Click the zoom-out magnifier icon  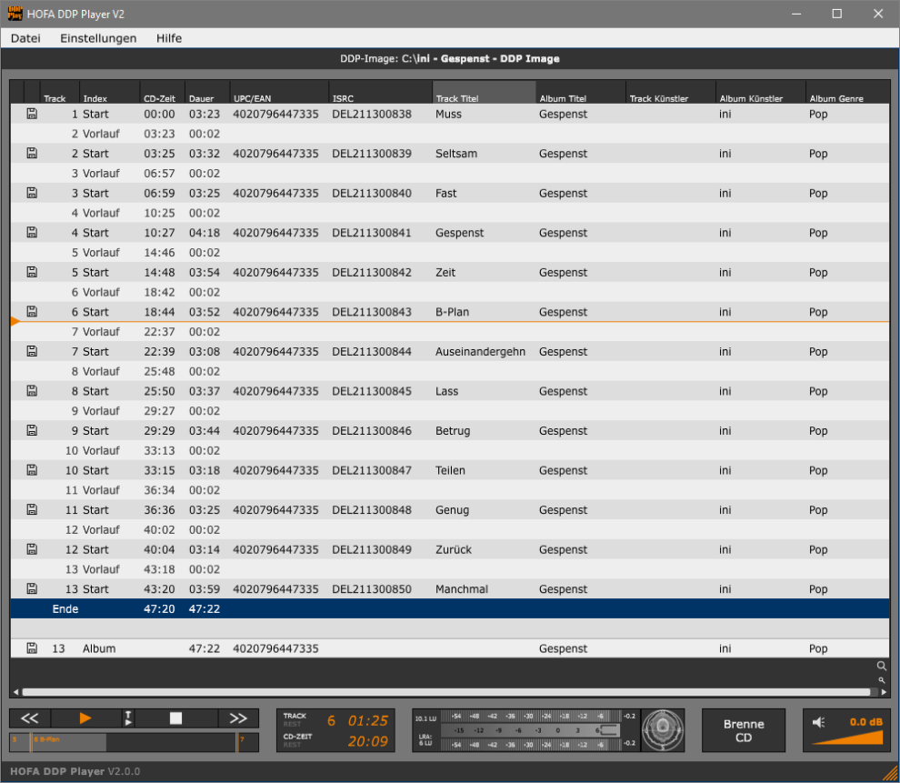[882, 679]
